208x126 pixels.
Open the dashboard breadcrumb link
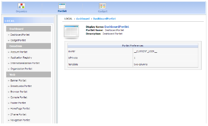(83, 19)
